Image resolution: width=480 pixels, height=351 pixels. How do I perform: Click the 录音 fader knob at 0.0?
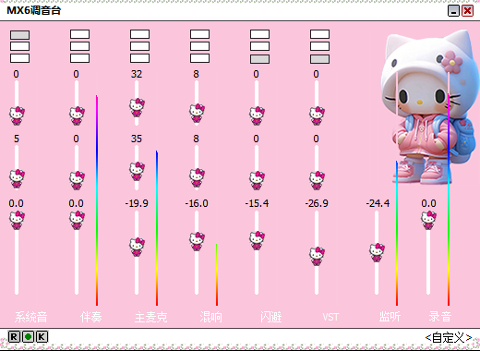coord(428,220)
